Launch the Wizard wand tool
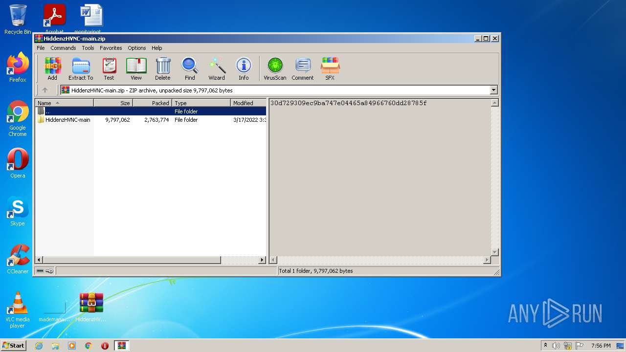 (x=217, y=68)
